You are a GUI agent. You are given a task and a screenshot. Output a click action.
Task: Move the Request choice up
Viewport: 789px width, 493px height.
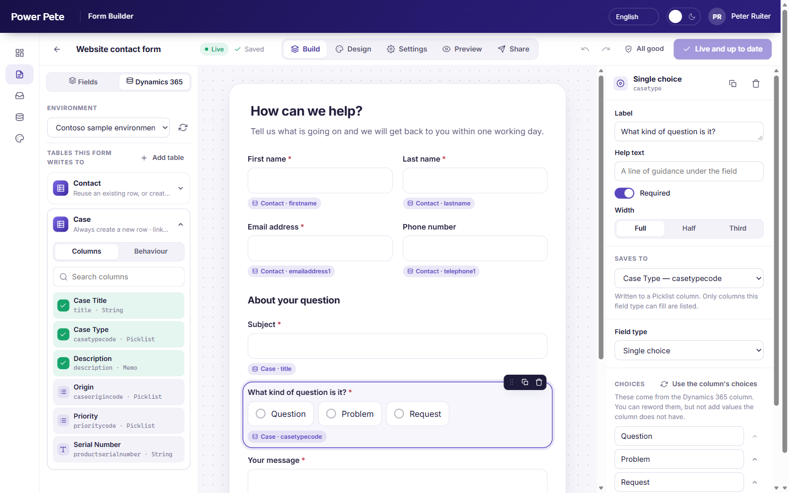[755, 483]
